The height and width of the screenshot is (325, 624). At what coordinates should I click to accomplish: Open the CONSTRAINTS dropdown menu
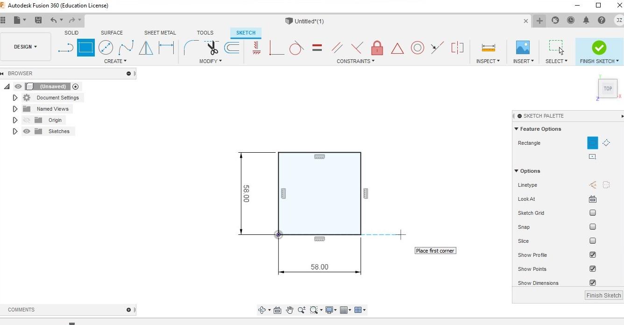click(355, 61)
